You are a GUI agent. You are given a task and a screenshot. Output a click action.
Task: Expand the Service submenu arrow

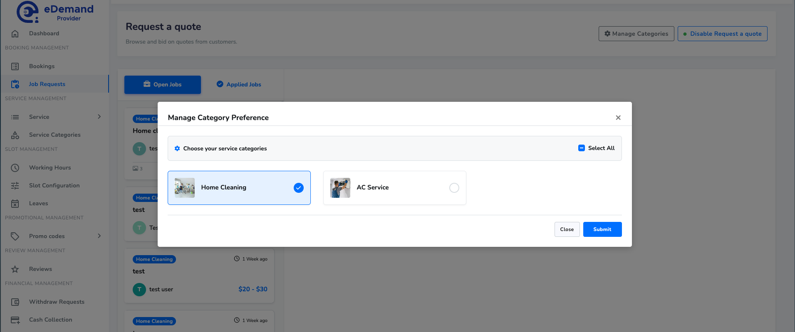[99, 117]
